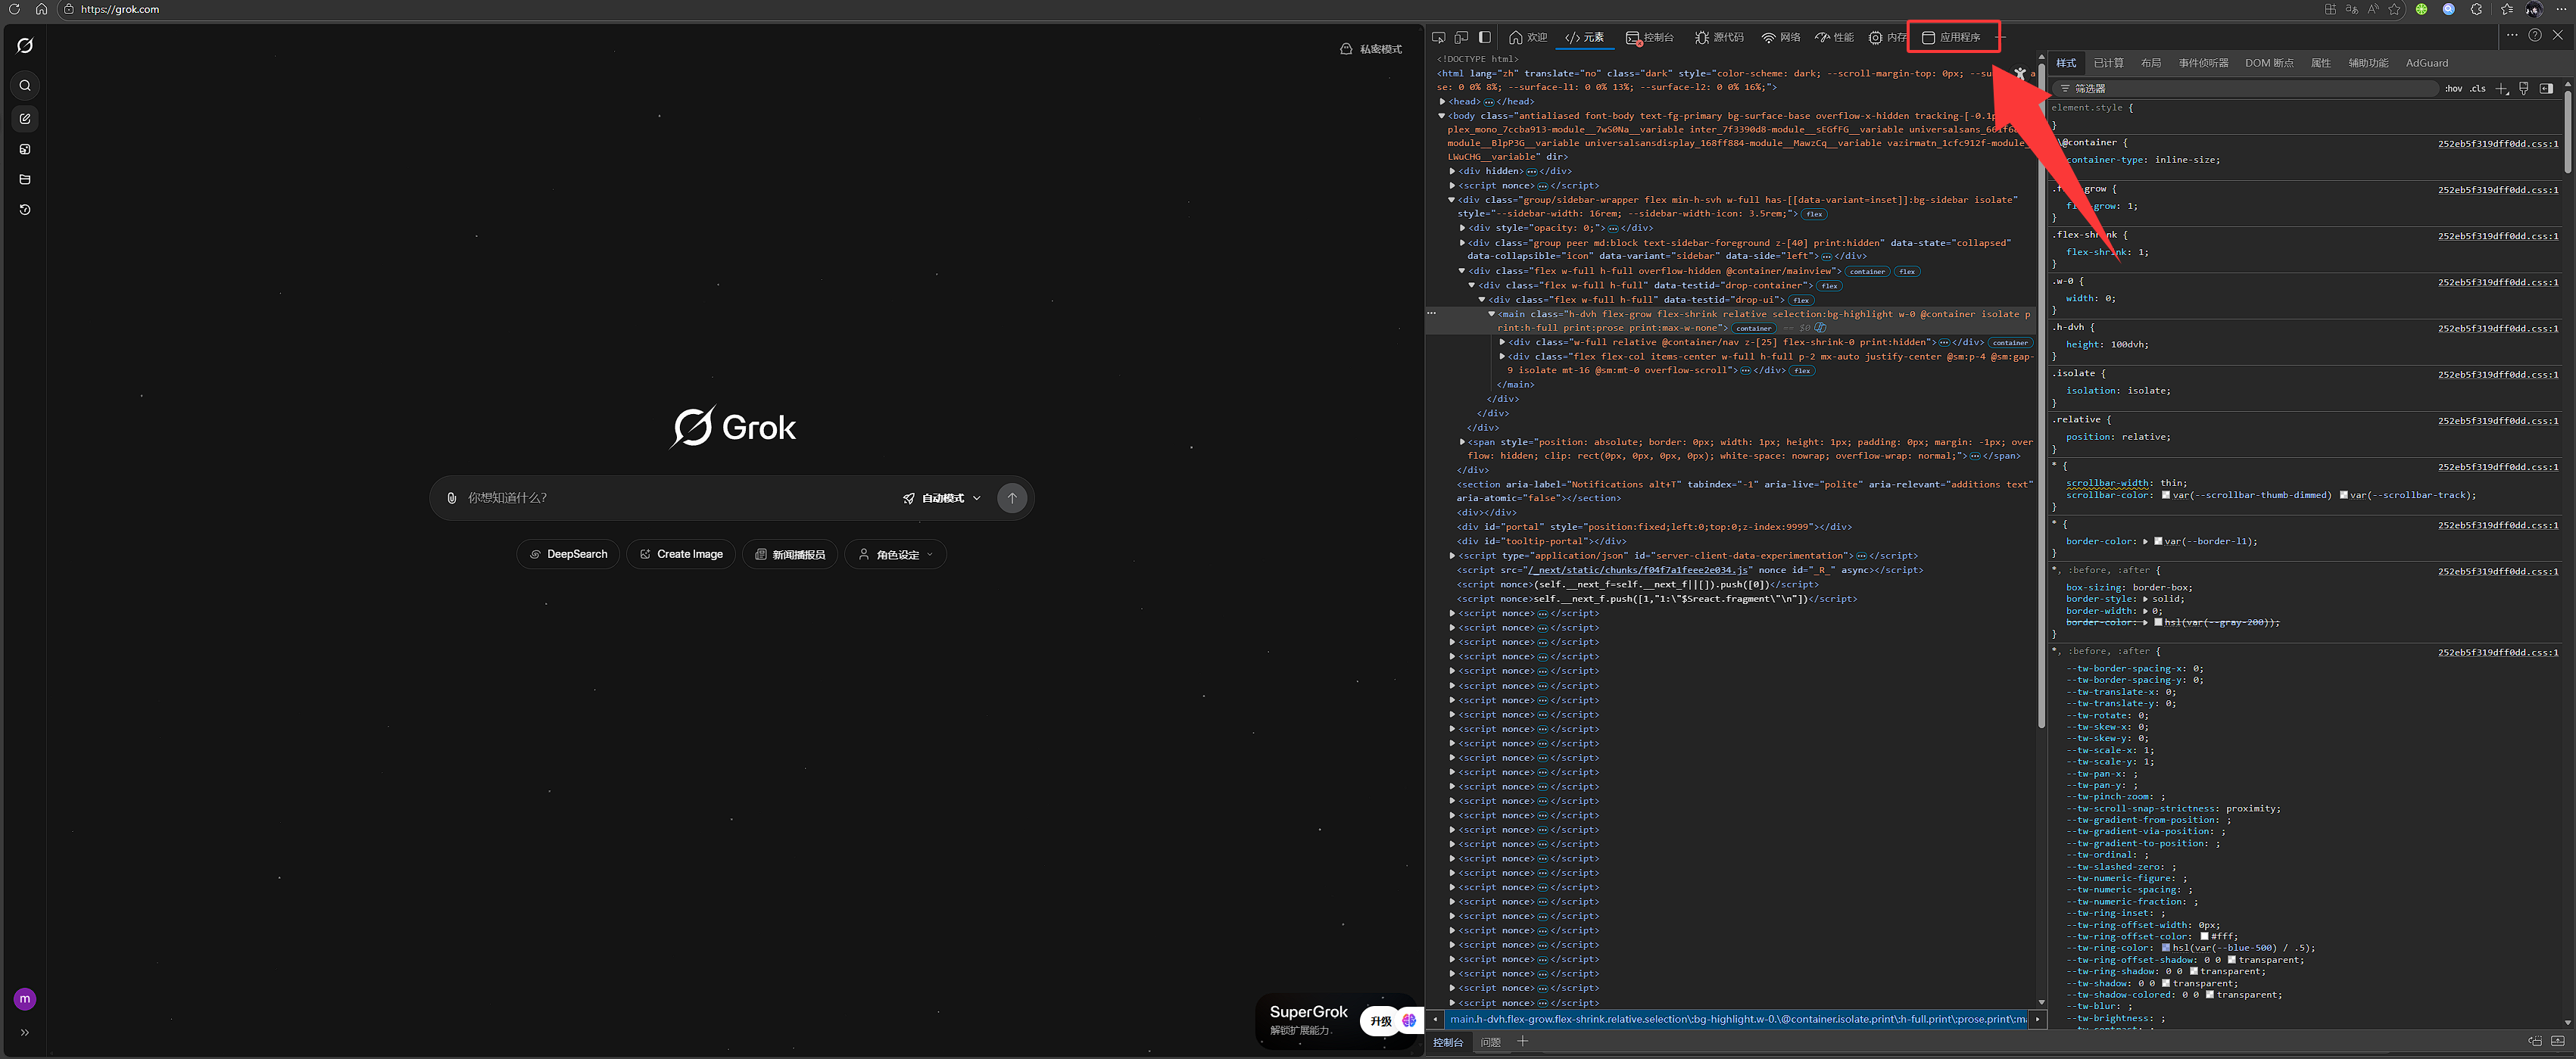Click the #fff ring-offset-color swatch
The width and height of the screenshot is (2576, 1059).
pos(2205,937)
